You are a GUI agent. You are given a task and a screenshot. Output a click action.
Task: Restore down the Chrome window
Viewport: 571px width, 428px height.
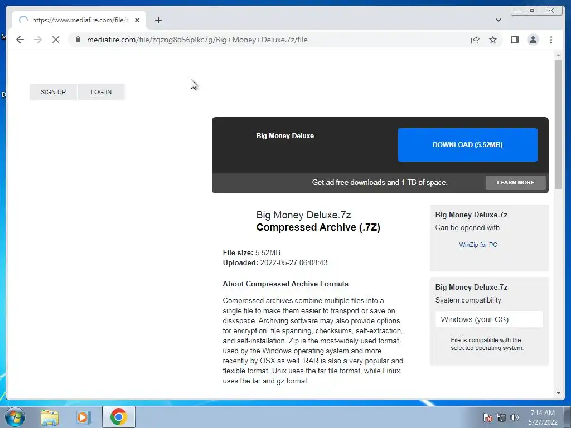click(x=531, y=11)
